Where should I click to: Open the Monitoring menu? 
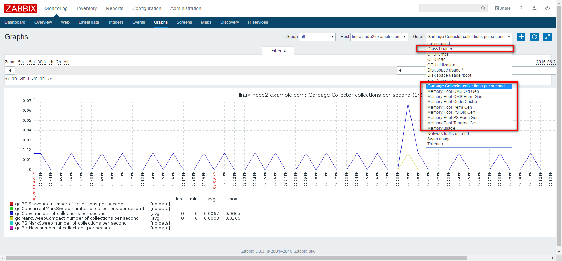click(x=56, y=8)
